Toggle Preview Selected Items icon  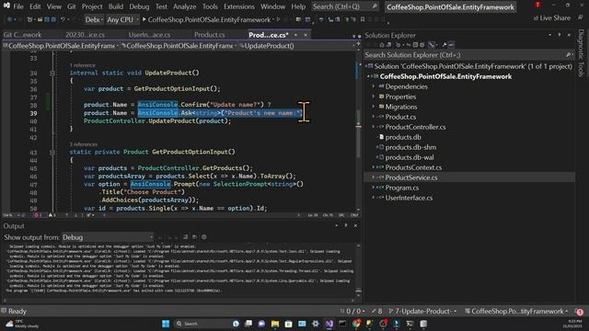pos(452,45)
